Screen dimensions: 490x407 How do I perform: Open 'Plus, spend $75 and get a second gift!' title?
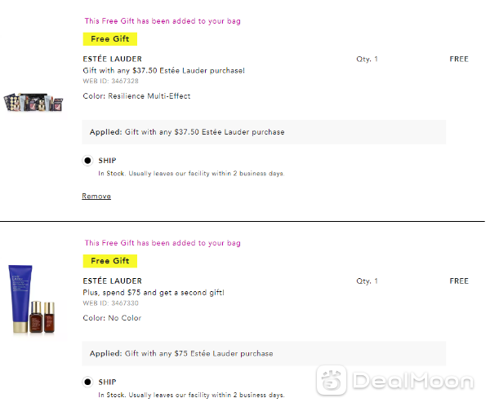(154, 293)
